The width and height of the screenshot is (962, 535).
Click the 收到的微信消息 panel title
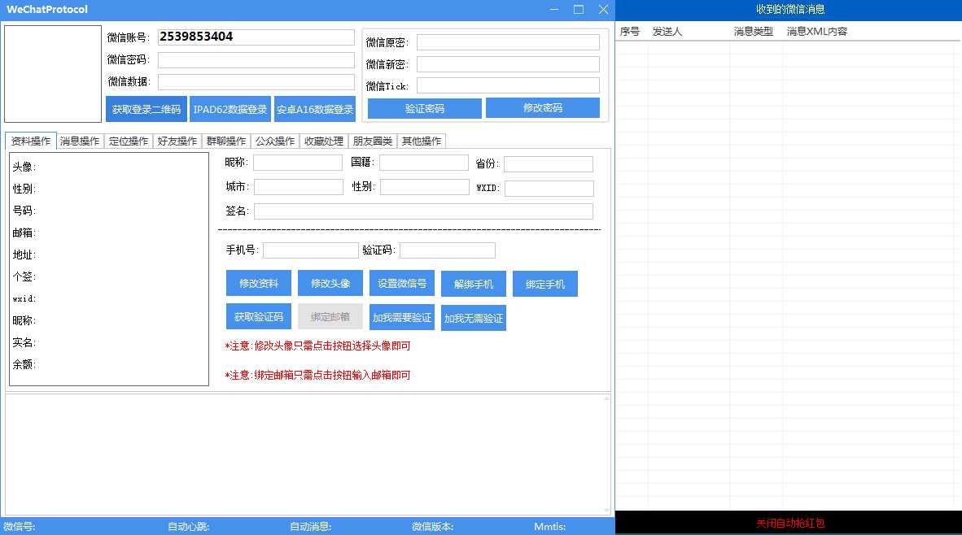click(789, 9)
